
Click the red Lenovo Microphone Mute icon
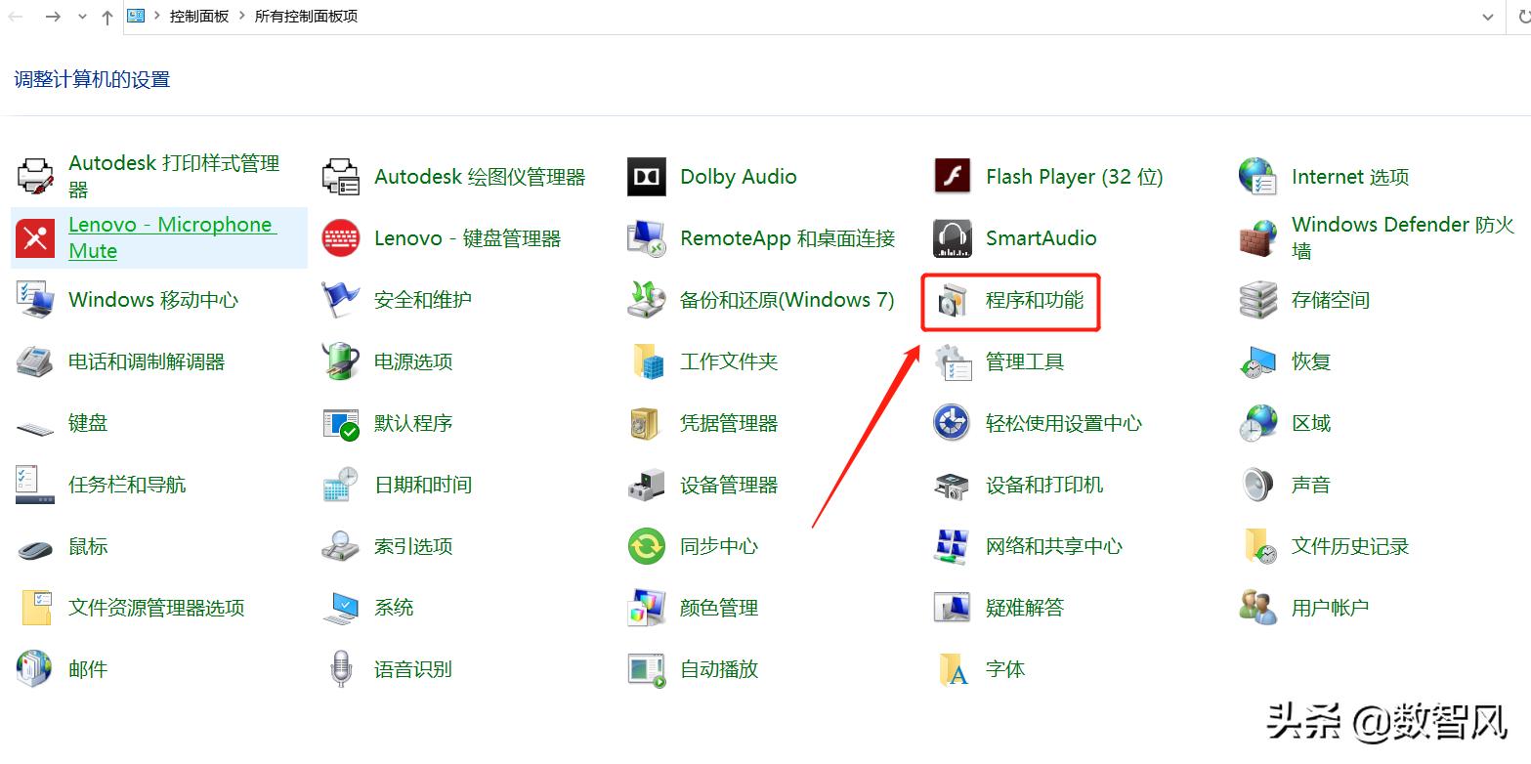pos(35,238)
